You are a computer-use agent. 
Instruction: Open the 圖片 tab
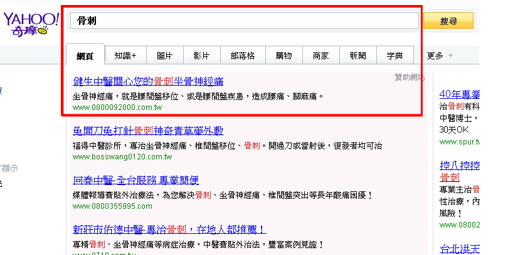tap(164, 56)
